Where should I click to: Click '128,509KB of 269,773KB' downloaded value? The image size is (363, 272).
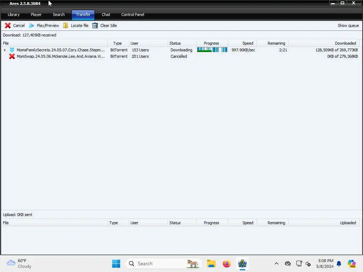(337, 50)
